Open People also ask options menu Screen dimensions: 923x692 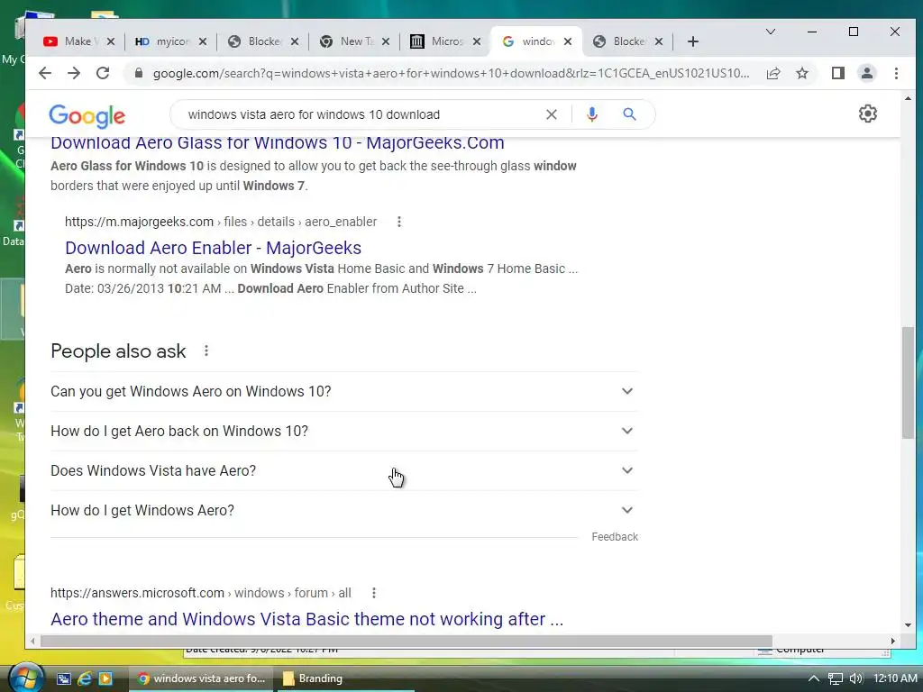click(206, 351)
